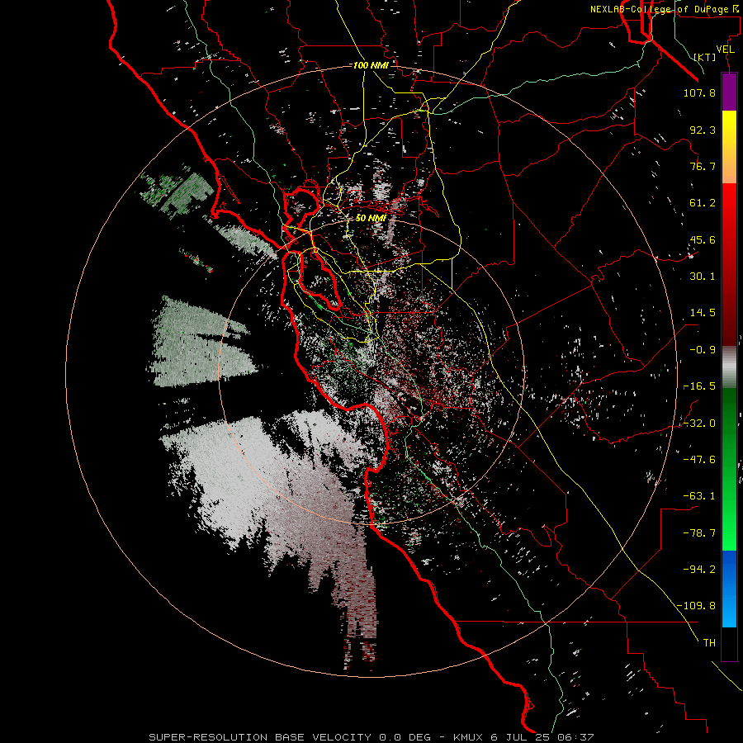This screenshot has width=743, height=743.
Task: Click the -78.7 legend value
Action: pos(699,533)
